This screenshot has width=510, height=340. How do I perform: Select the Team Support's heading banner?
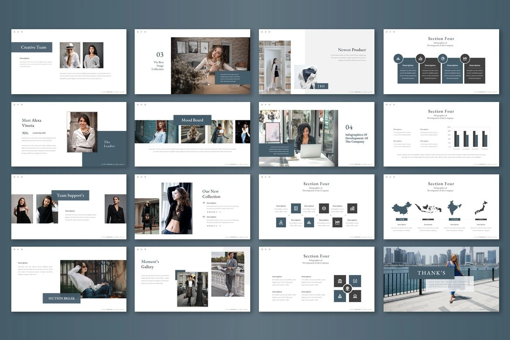click(70, 195)
